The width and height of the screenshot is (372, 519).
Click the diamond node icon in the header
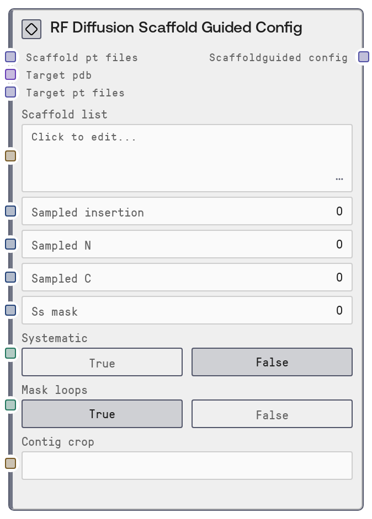[31, 29]
